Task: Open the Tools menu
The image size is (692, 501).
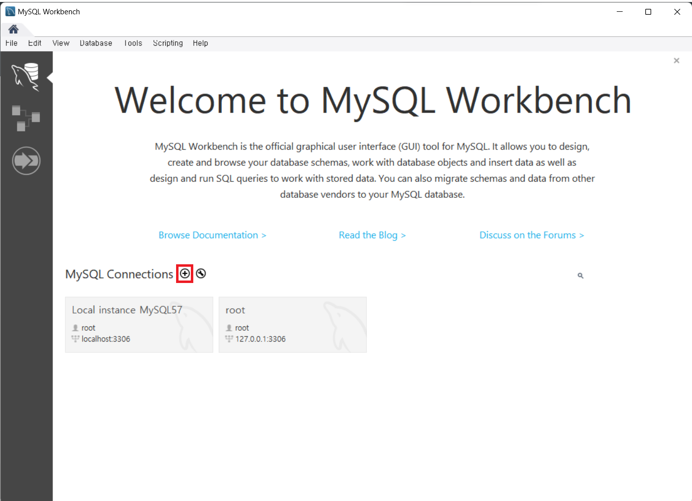Action: (x=133, y=43)
